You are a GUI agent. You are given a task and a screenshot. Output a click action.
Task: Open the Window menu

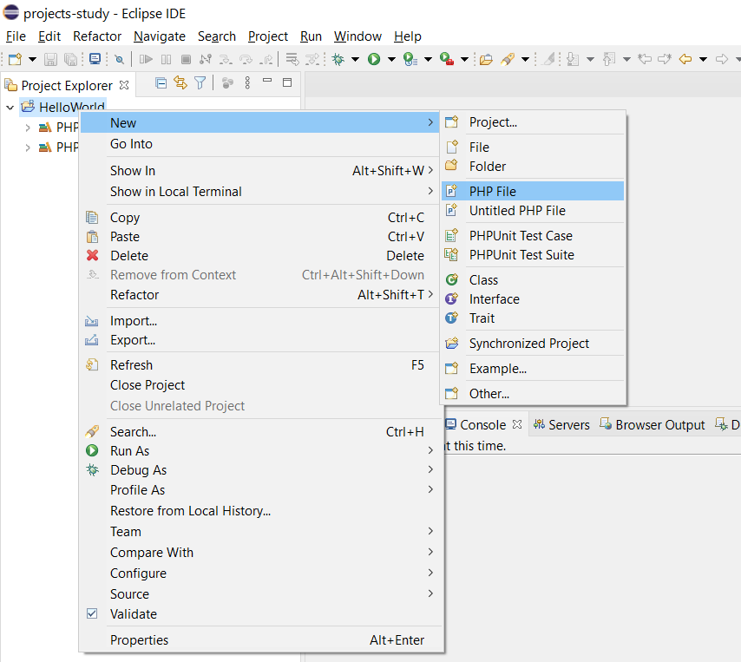pyautogui.click(x=357, y=36)
